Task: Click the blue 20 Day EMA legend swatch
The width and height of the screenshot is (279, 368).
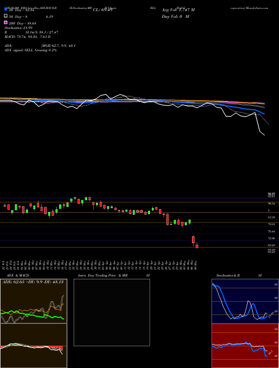Action: 6,9
